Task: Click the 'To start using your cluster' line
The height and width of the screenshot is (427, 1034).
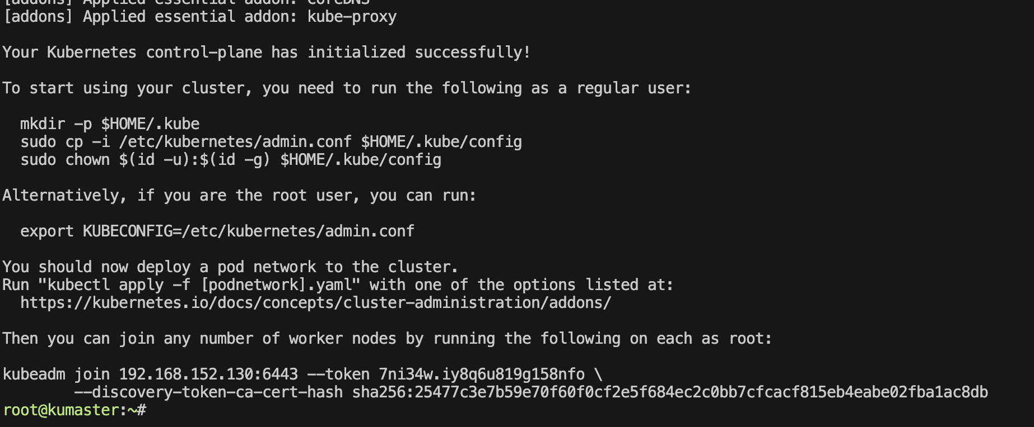Action: pyautogui.click(x=347, y=88)
